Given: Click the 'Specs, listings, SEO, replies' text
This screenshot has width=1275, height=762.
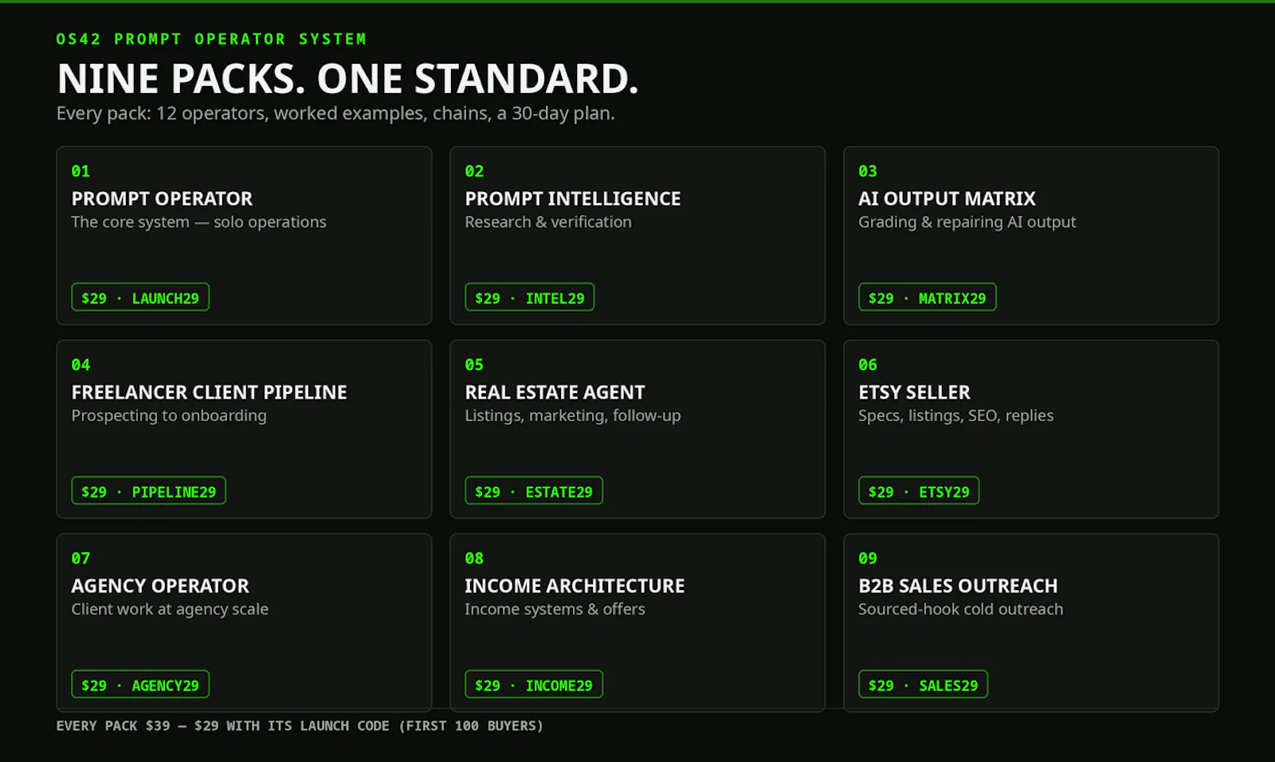Looking at the screenshot, I should click(955, 416).
